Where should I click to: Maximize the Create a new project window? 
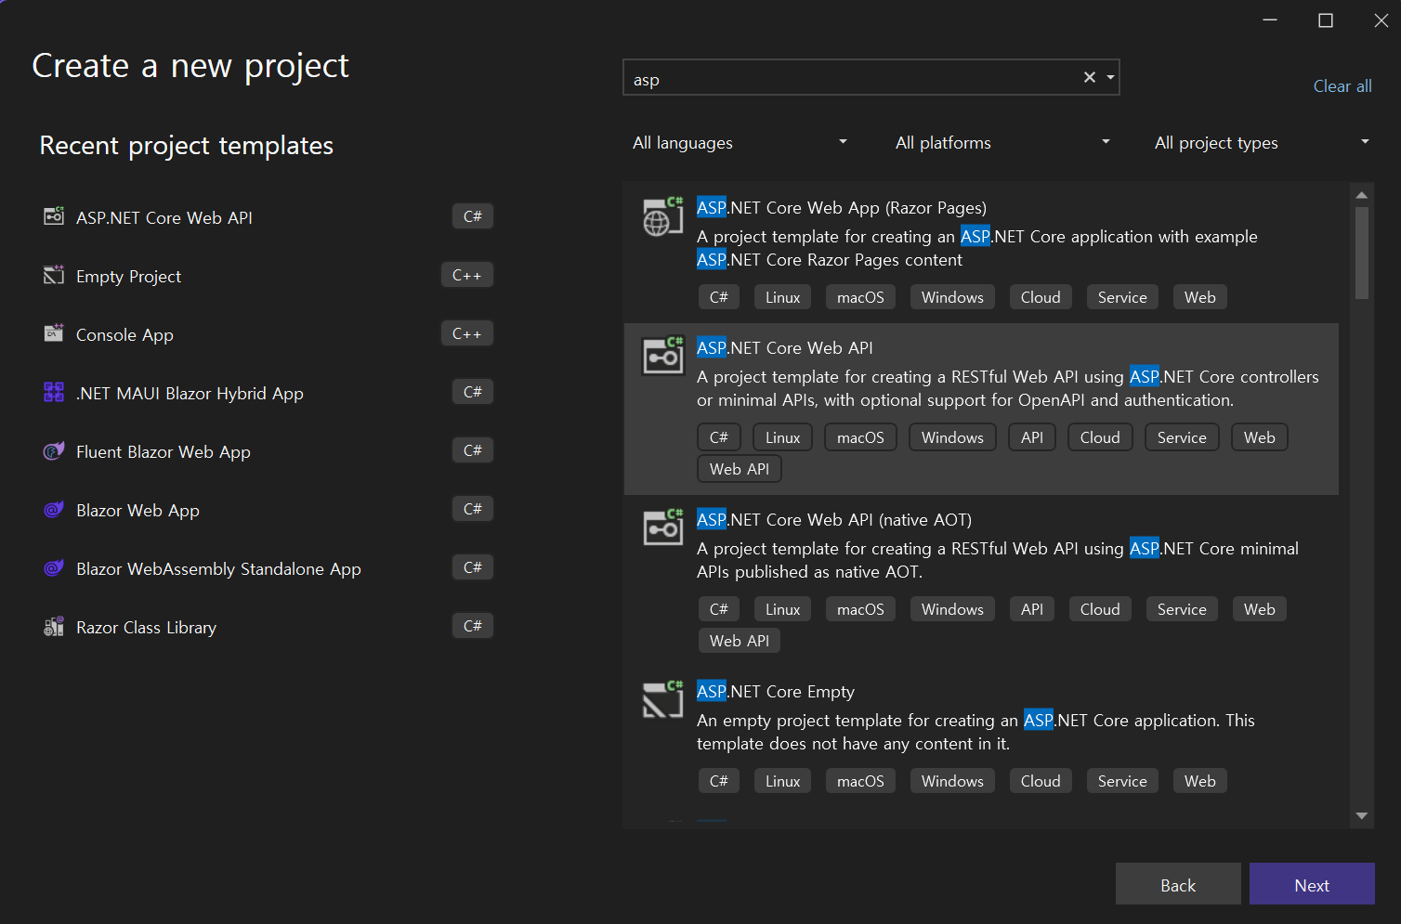pos(1326,20)
